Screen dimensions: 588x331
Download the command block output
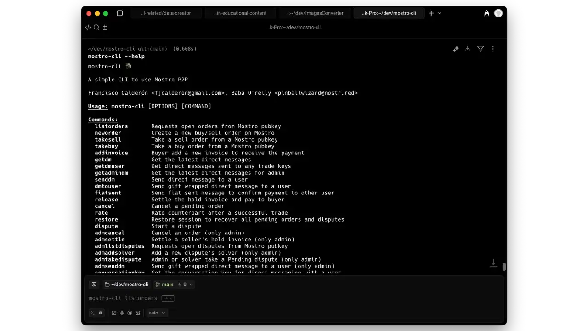click(468, 49)
